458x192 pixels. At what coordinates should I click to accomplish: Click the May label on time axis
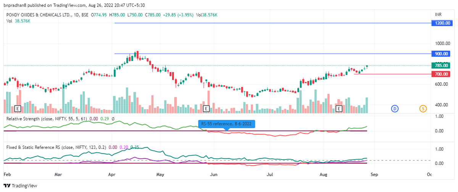(160, 174)
